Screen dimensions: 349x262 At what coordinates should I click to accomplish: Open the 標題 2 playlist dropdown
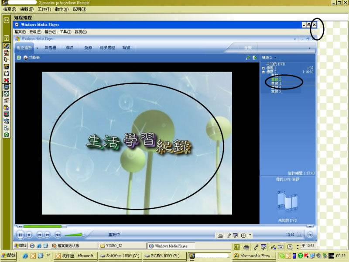pos(269,58)
